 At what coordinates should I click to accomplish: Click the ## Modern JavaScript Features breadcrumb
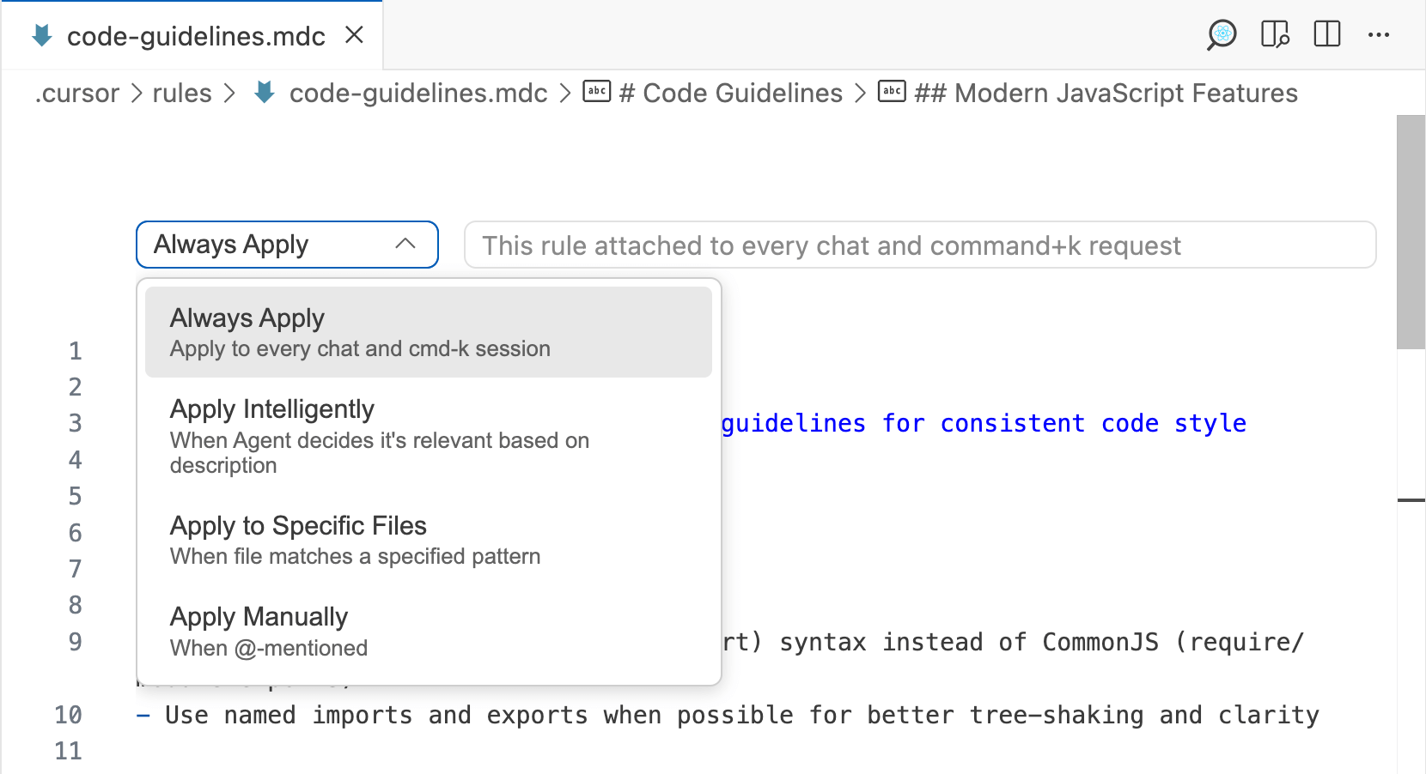[x=1106, y=93]
